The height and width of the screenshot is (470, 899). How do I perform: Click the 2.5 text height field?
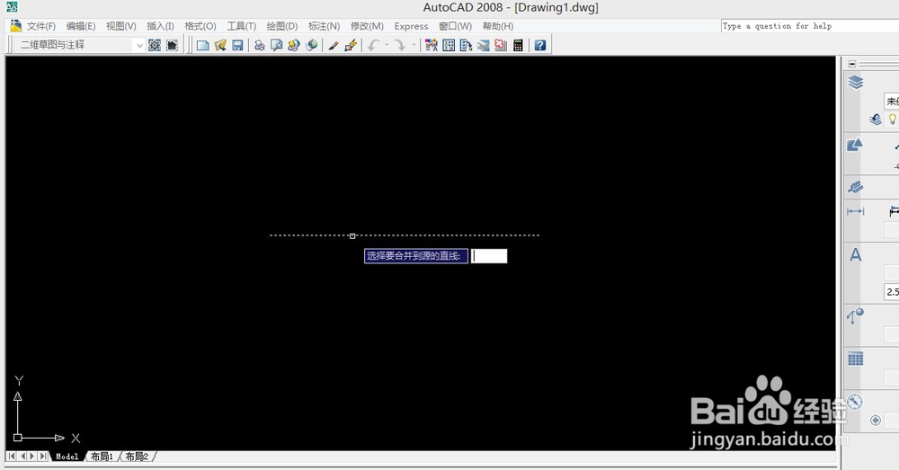pos(892,292)
